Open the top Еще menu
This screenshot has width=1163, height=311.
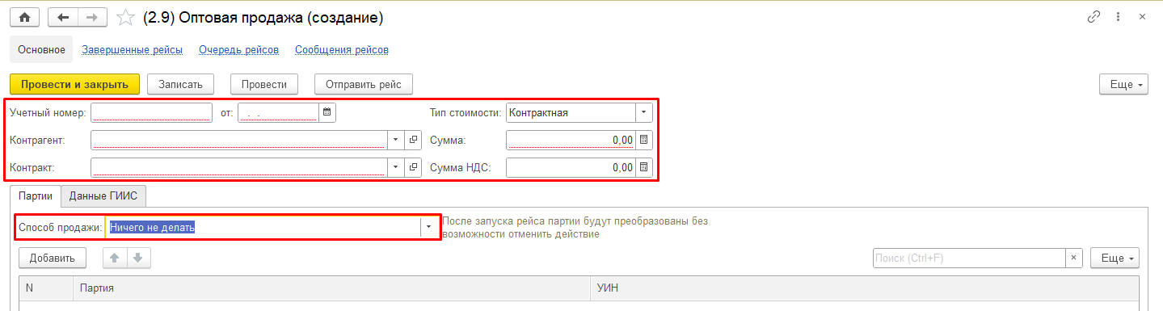[1123, 84]
